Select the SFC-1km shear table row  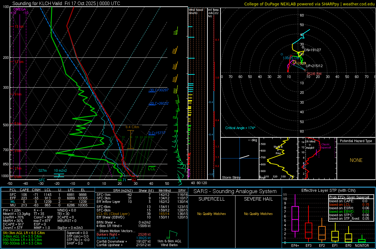[x=142, y=195]
